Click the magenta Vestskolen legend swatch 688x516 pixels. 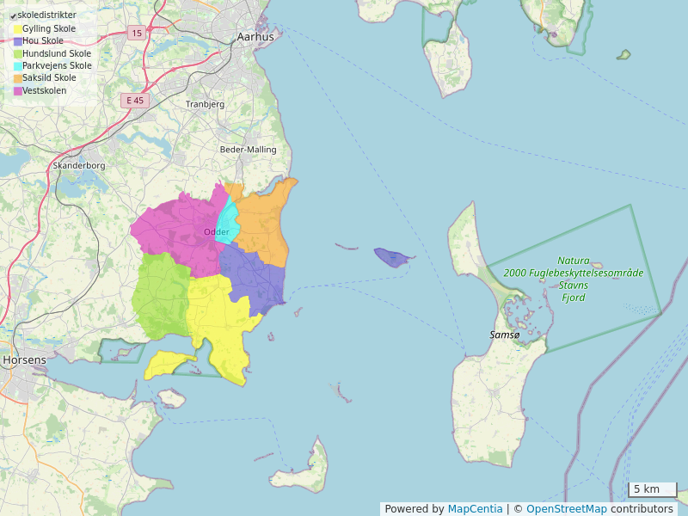coord(18,90)
